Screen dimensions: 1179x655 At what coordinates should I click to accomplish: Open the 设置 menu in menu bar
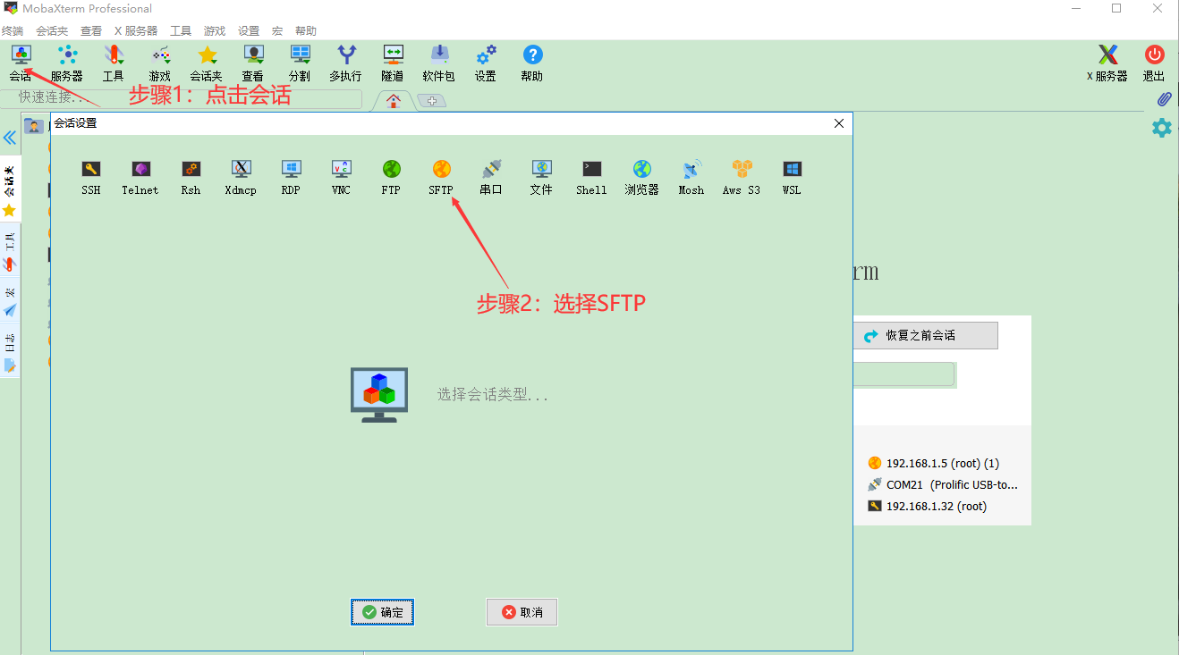pyautogui.click(x=249, y=30)
